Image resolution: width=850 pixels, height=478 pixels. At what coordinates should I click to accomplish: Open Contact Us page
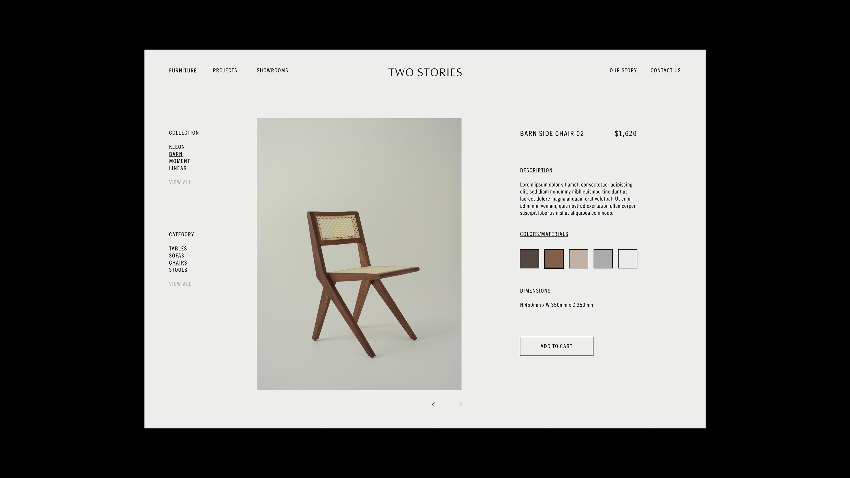[x=666, y=71]
